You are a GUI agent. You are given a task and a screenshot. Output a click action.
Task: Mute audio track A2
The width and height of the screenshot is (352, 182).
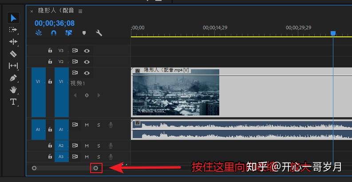click(x=87, y=146)
